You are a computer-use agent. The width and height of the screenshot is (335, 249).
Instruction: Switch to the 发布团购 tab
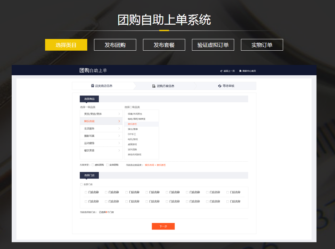[x=115, y=45]
